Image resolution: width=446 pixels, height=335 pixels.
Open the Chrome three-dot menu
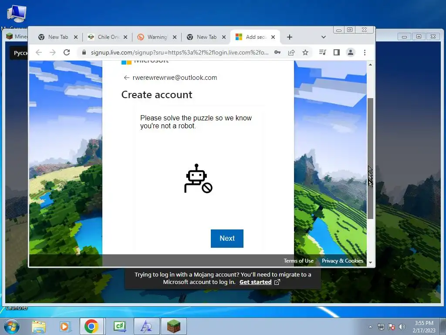365,52
